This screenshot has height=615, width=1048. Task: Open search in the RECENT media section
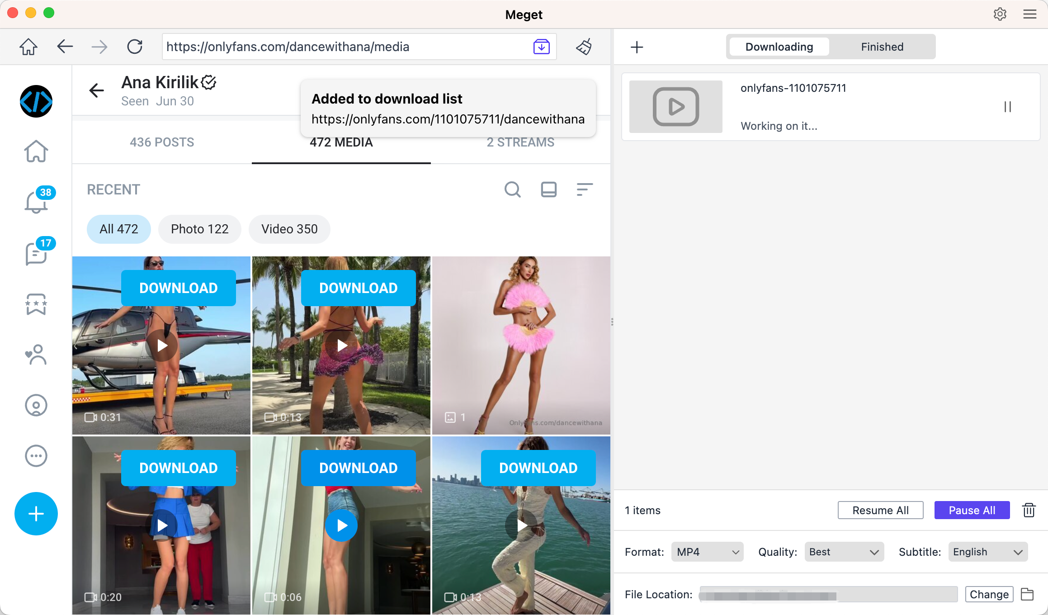click(512, 189)
